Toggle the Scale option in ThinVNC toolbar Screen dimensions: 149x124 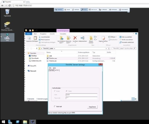(84, 10)
